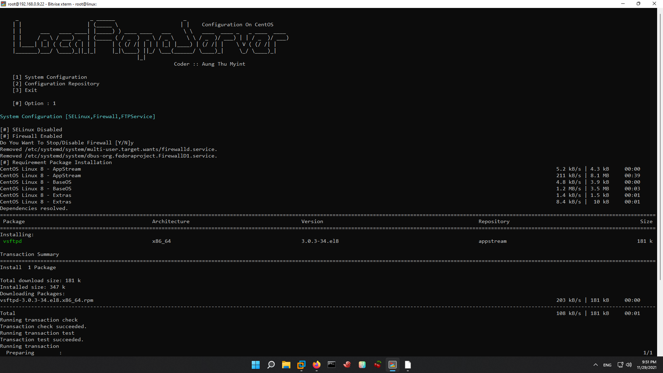Viewport: 663px width, 373px height.
Task: Open the blank document taskbar icon
Action: [x=408, y=365]
